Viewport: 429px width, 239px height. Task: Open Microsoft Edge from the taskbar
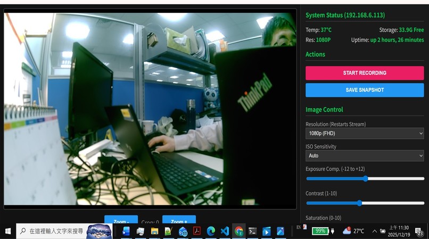tap(211, 232)
